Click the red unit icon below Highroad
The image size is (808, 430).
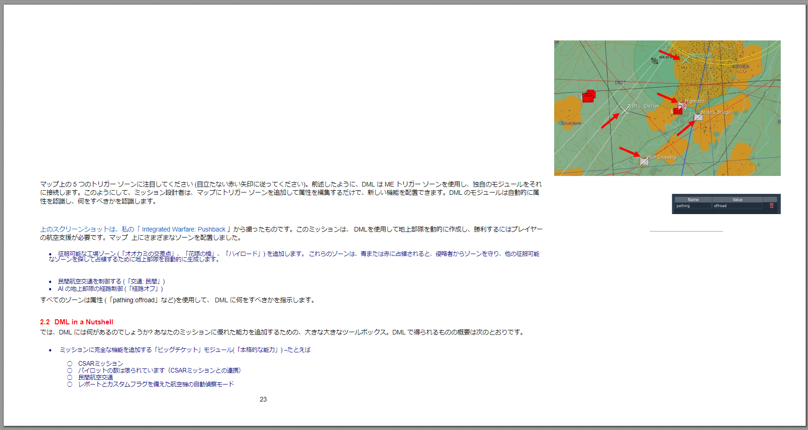(677, 111)
